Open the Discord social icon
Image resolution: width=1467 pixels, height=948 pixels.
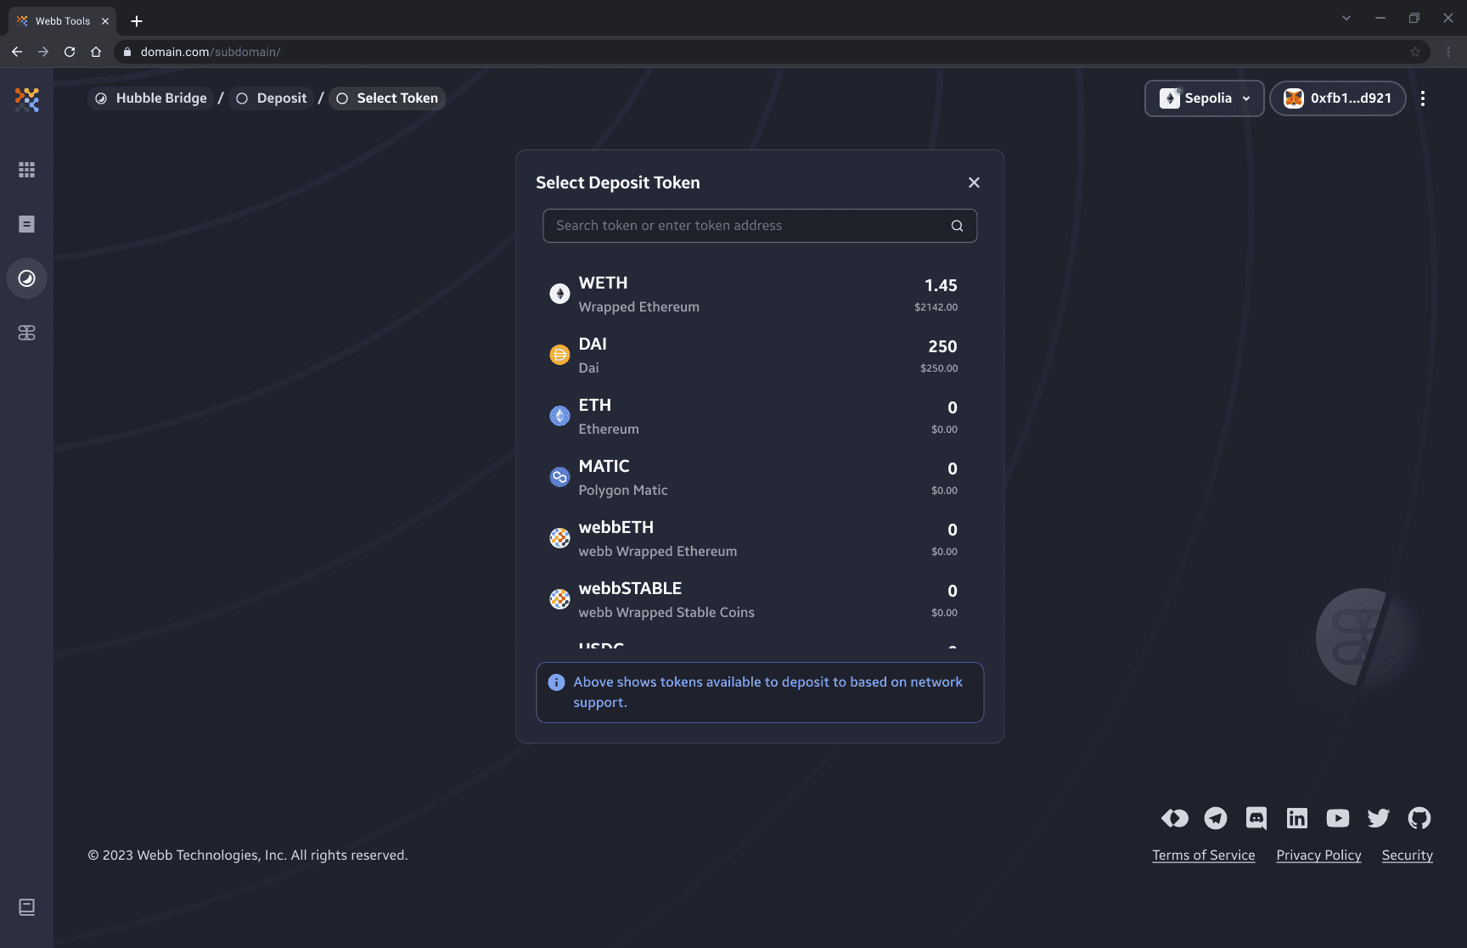(x=1256, y=818)
